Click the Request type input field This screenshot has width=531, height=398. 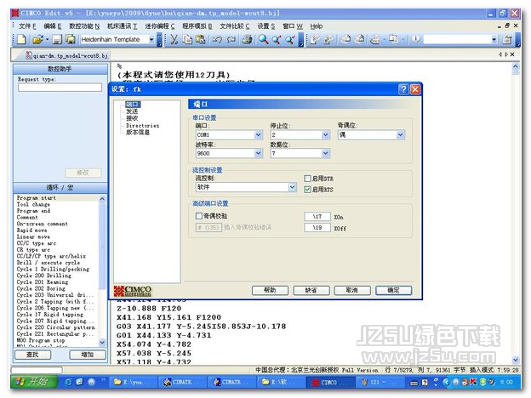tap(60, 88)
